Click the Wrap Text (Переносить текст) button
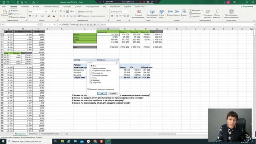Viewport: 256px width, 144px height. pyautogui.click(x=86, y=12)
